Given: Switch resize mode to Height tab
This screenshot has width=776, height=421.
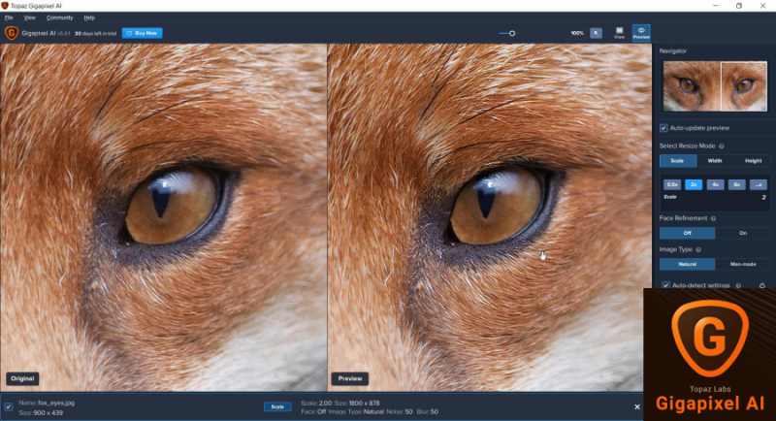Looking at the screenshot, I should pyautogui.click(x=753, y=161).
